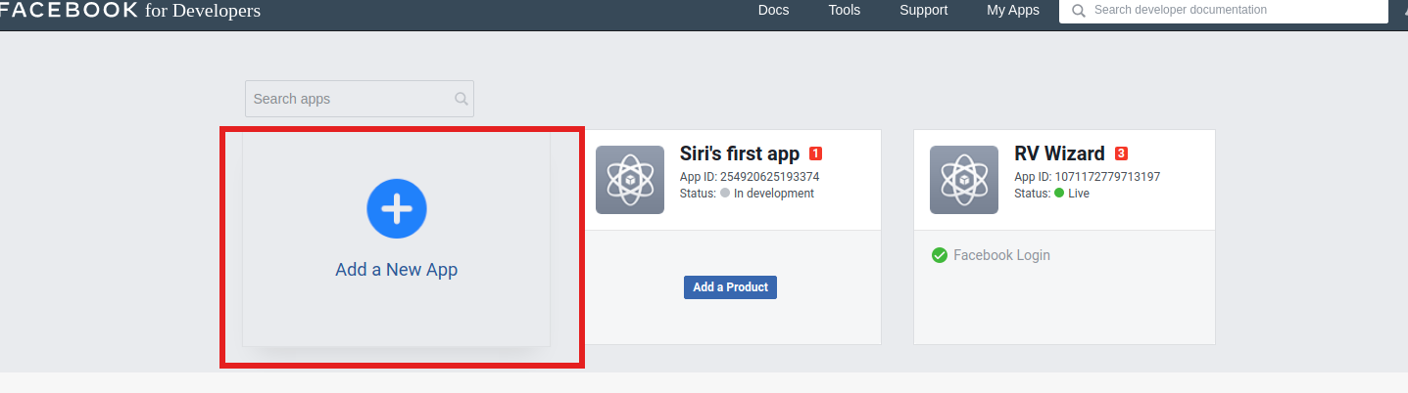The image size is (1408, 393).
Task: Open the My Apps menu
Action: [1013, 11]
